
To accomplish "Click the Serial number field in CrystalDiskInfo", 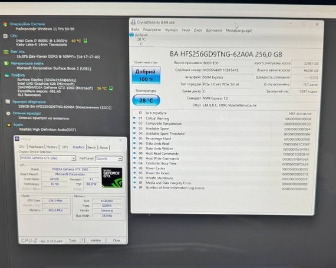I will coord(228,70).
